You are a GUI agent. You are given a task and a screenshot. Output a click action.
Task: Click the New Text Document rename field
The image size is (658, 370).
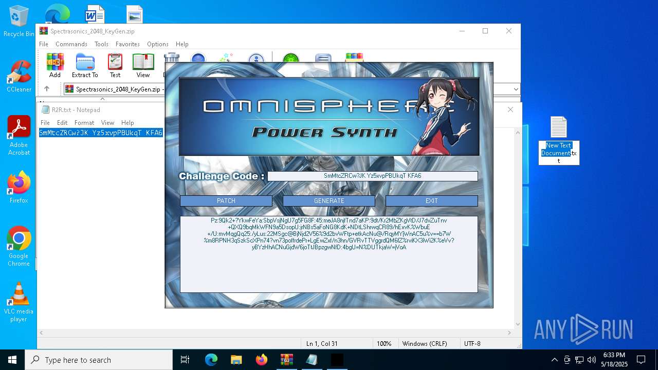(x=559, y=153)
